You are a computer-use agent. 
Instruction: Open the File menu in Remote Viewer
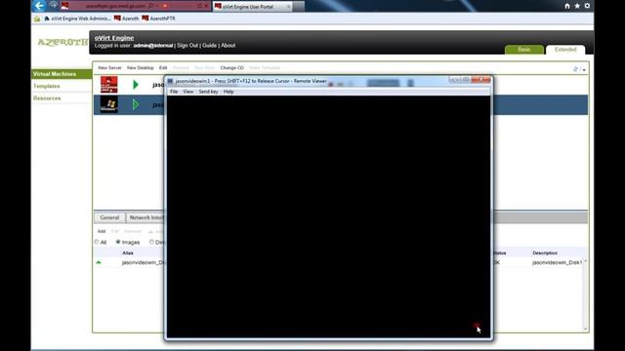(174, 92)
